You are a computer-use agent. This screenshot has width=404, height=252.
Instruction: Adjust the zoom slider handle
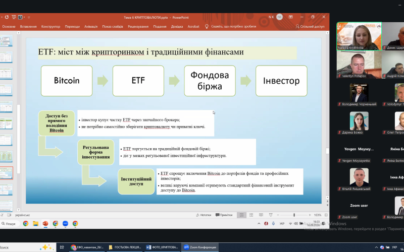pos(294,215)
